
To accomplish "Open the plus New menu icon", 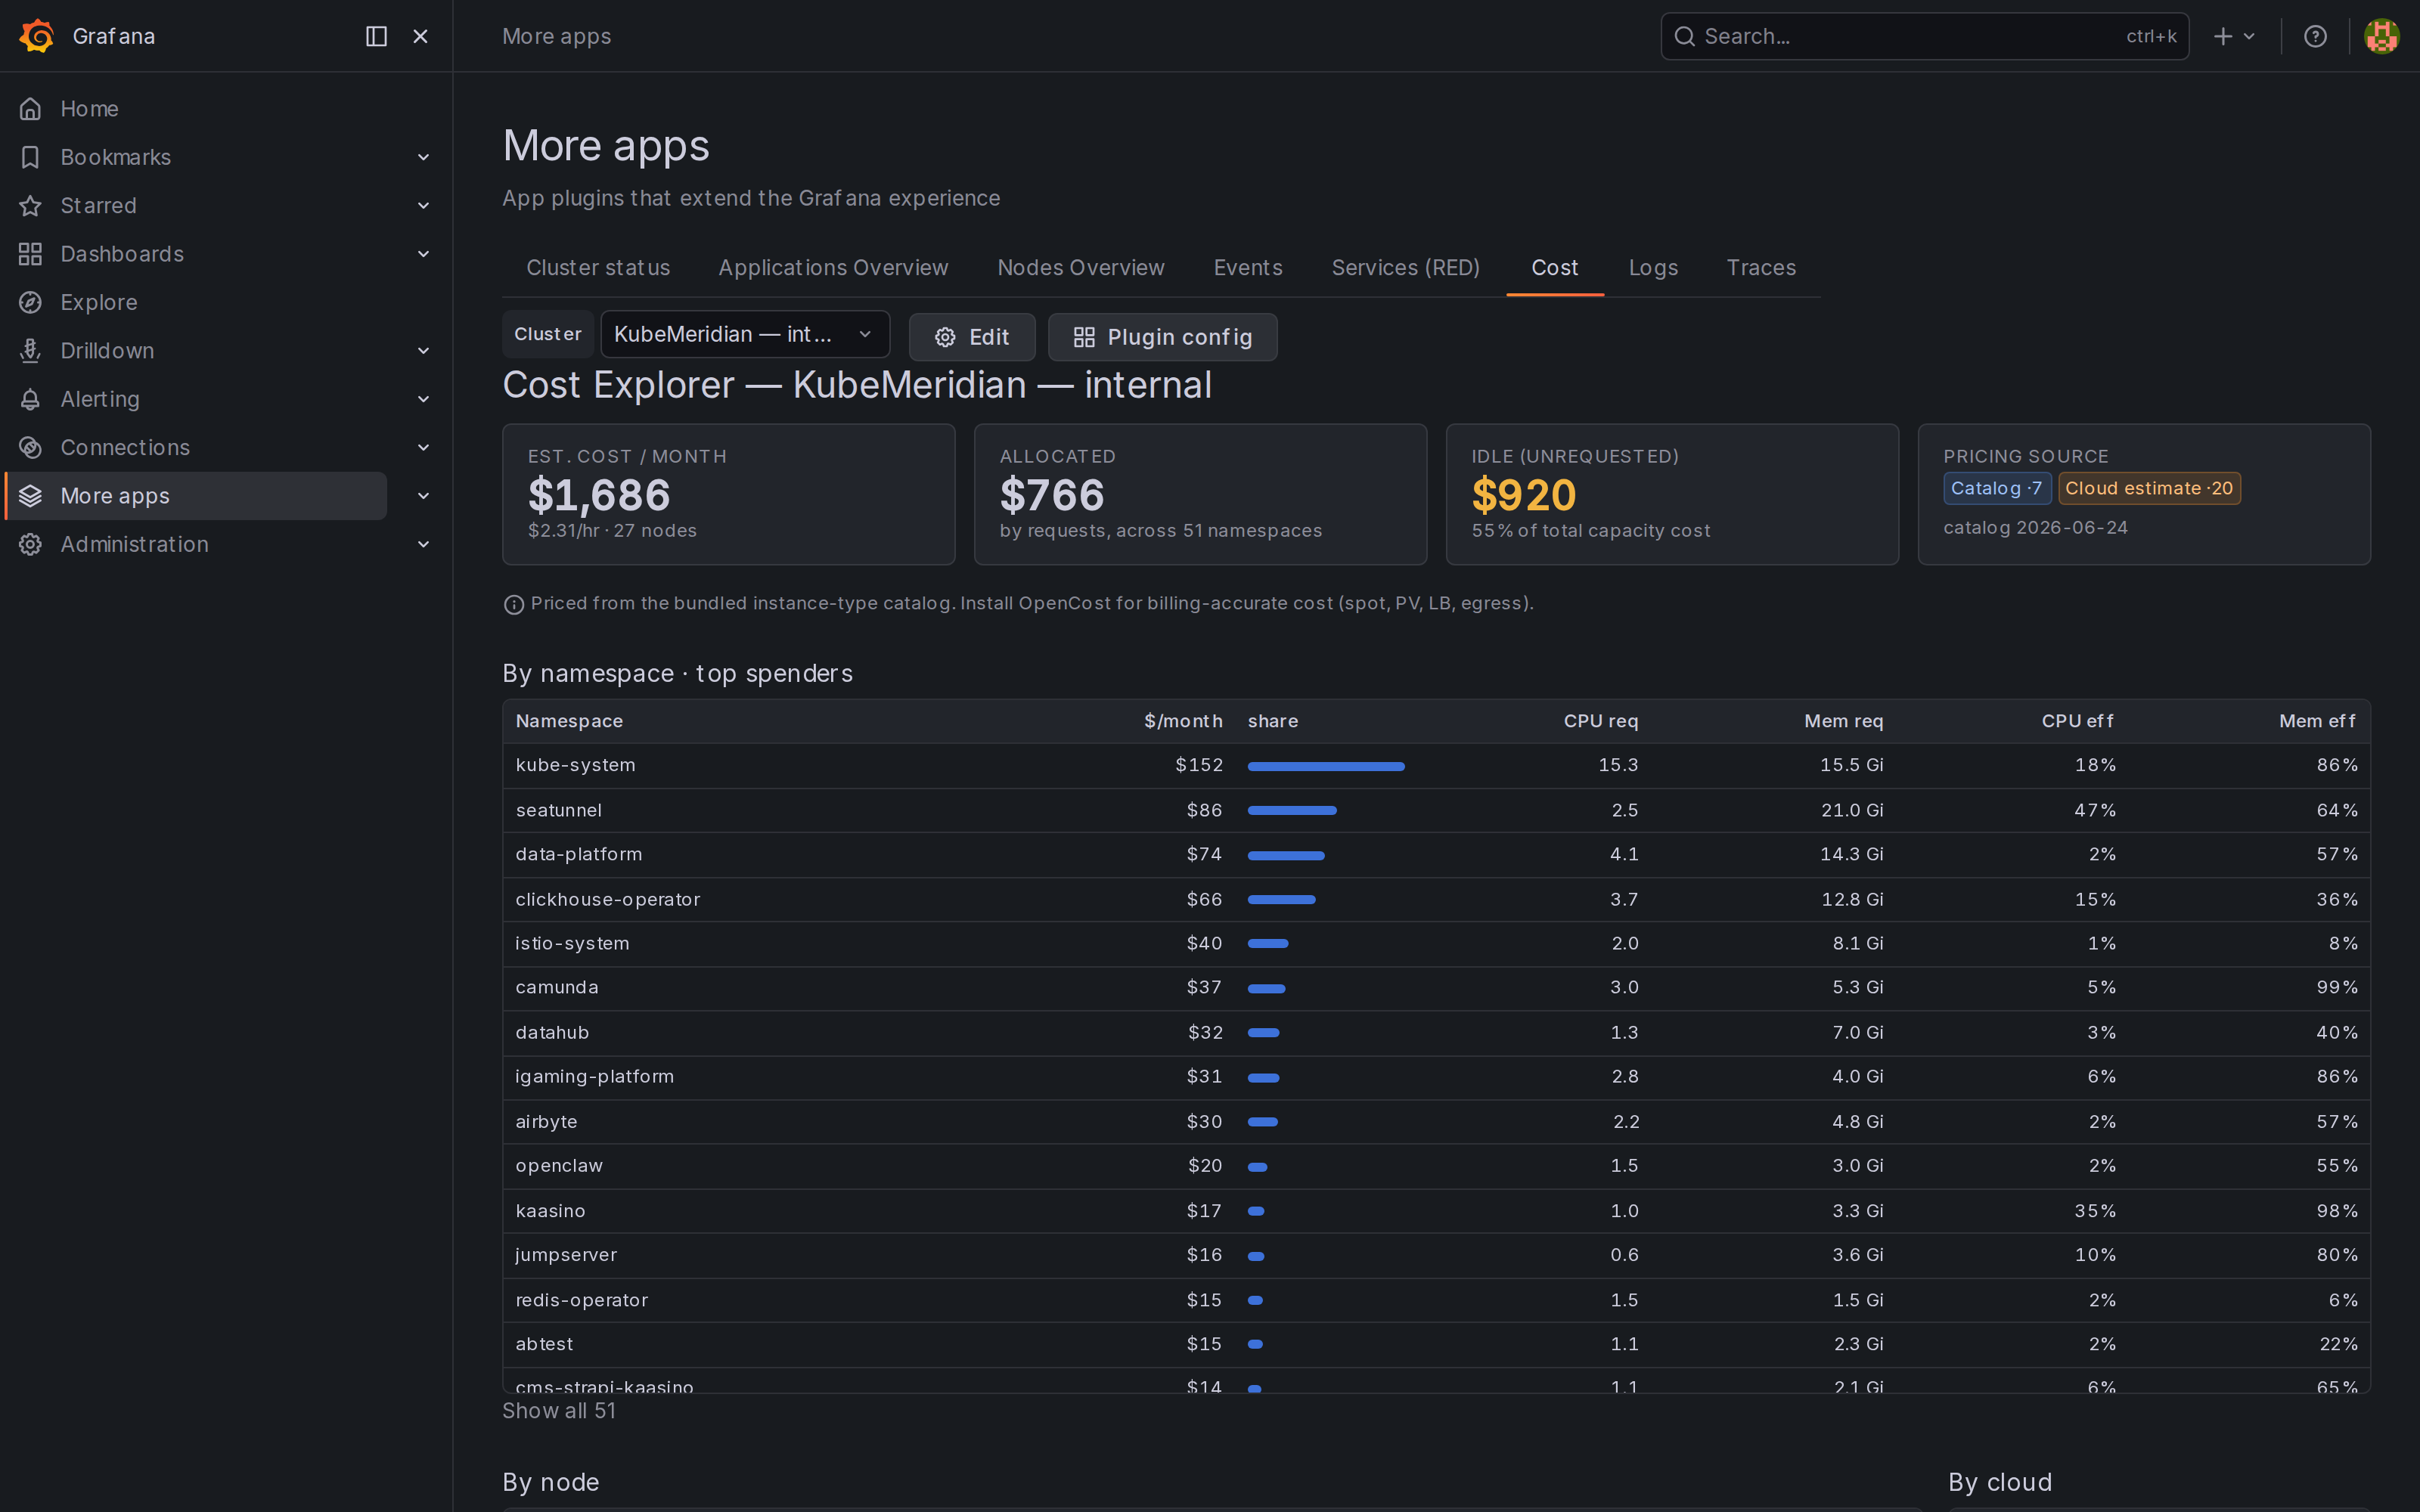I will (x=2223, y=36).
